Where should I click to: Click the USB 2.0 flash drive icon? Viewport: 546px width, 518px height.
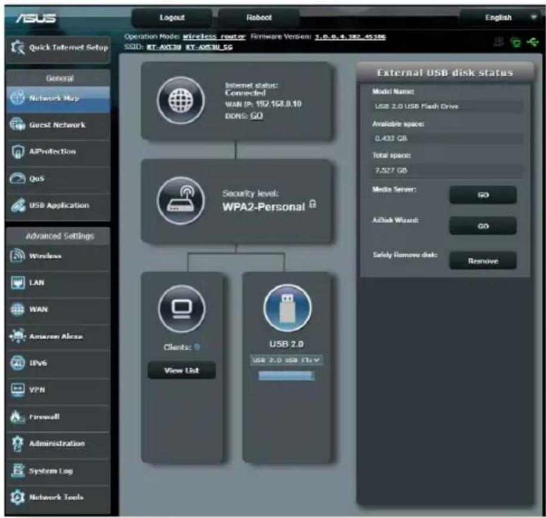point(287,308)
